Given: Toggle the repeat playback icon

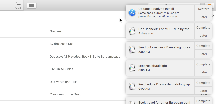Looking at the screenshot, I should coord(19,3).
